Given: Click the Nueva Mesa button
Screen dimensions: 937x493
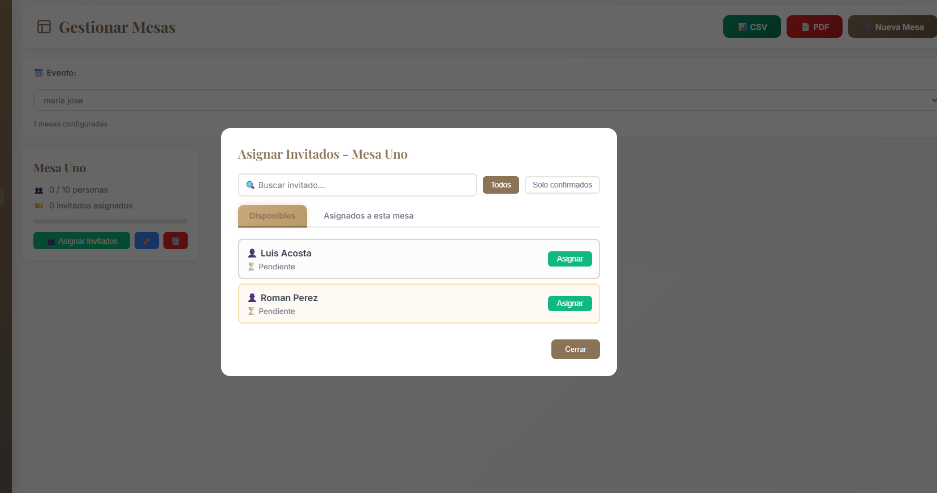Looking at the screenshot, I should tap(893, 27).
